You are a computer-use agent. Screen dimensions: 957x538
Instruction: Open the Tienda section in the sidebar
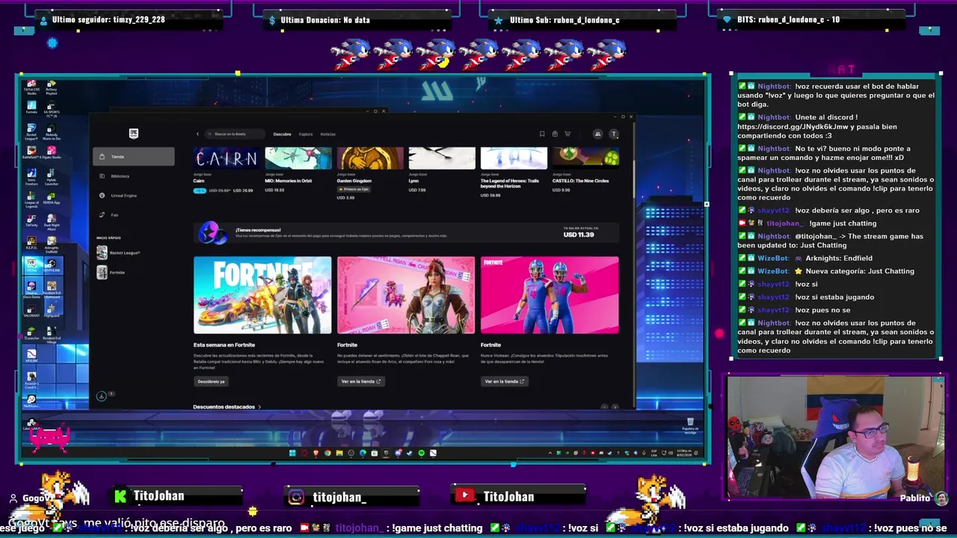(x=134, y=156)
